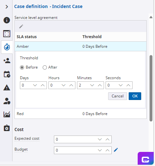Viewport: 155px width, 166px height.
Task: Increase the Hours value with up arrow
Action: pos(71,85)
